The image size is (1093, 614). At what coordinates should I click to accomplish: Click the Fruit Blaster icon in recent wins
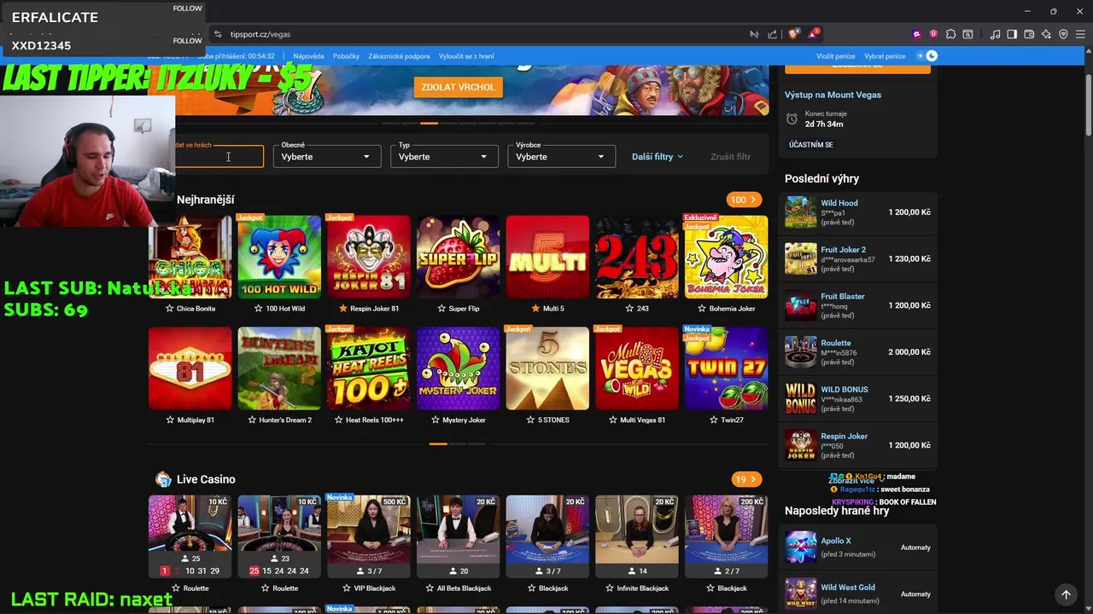tap(801, 305)
